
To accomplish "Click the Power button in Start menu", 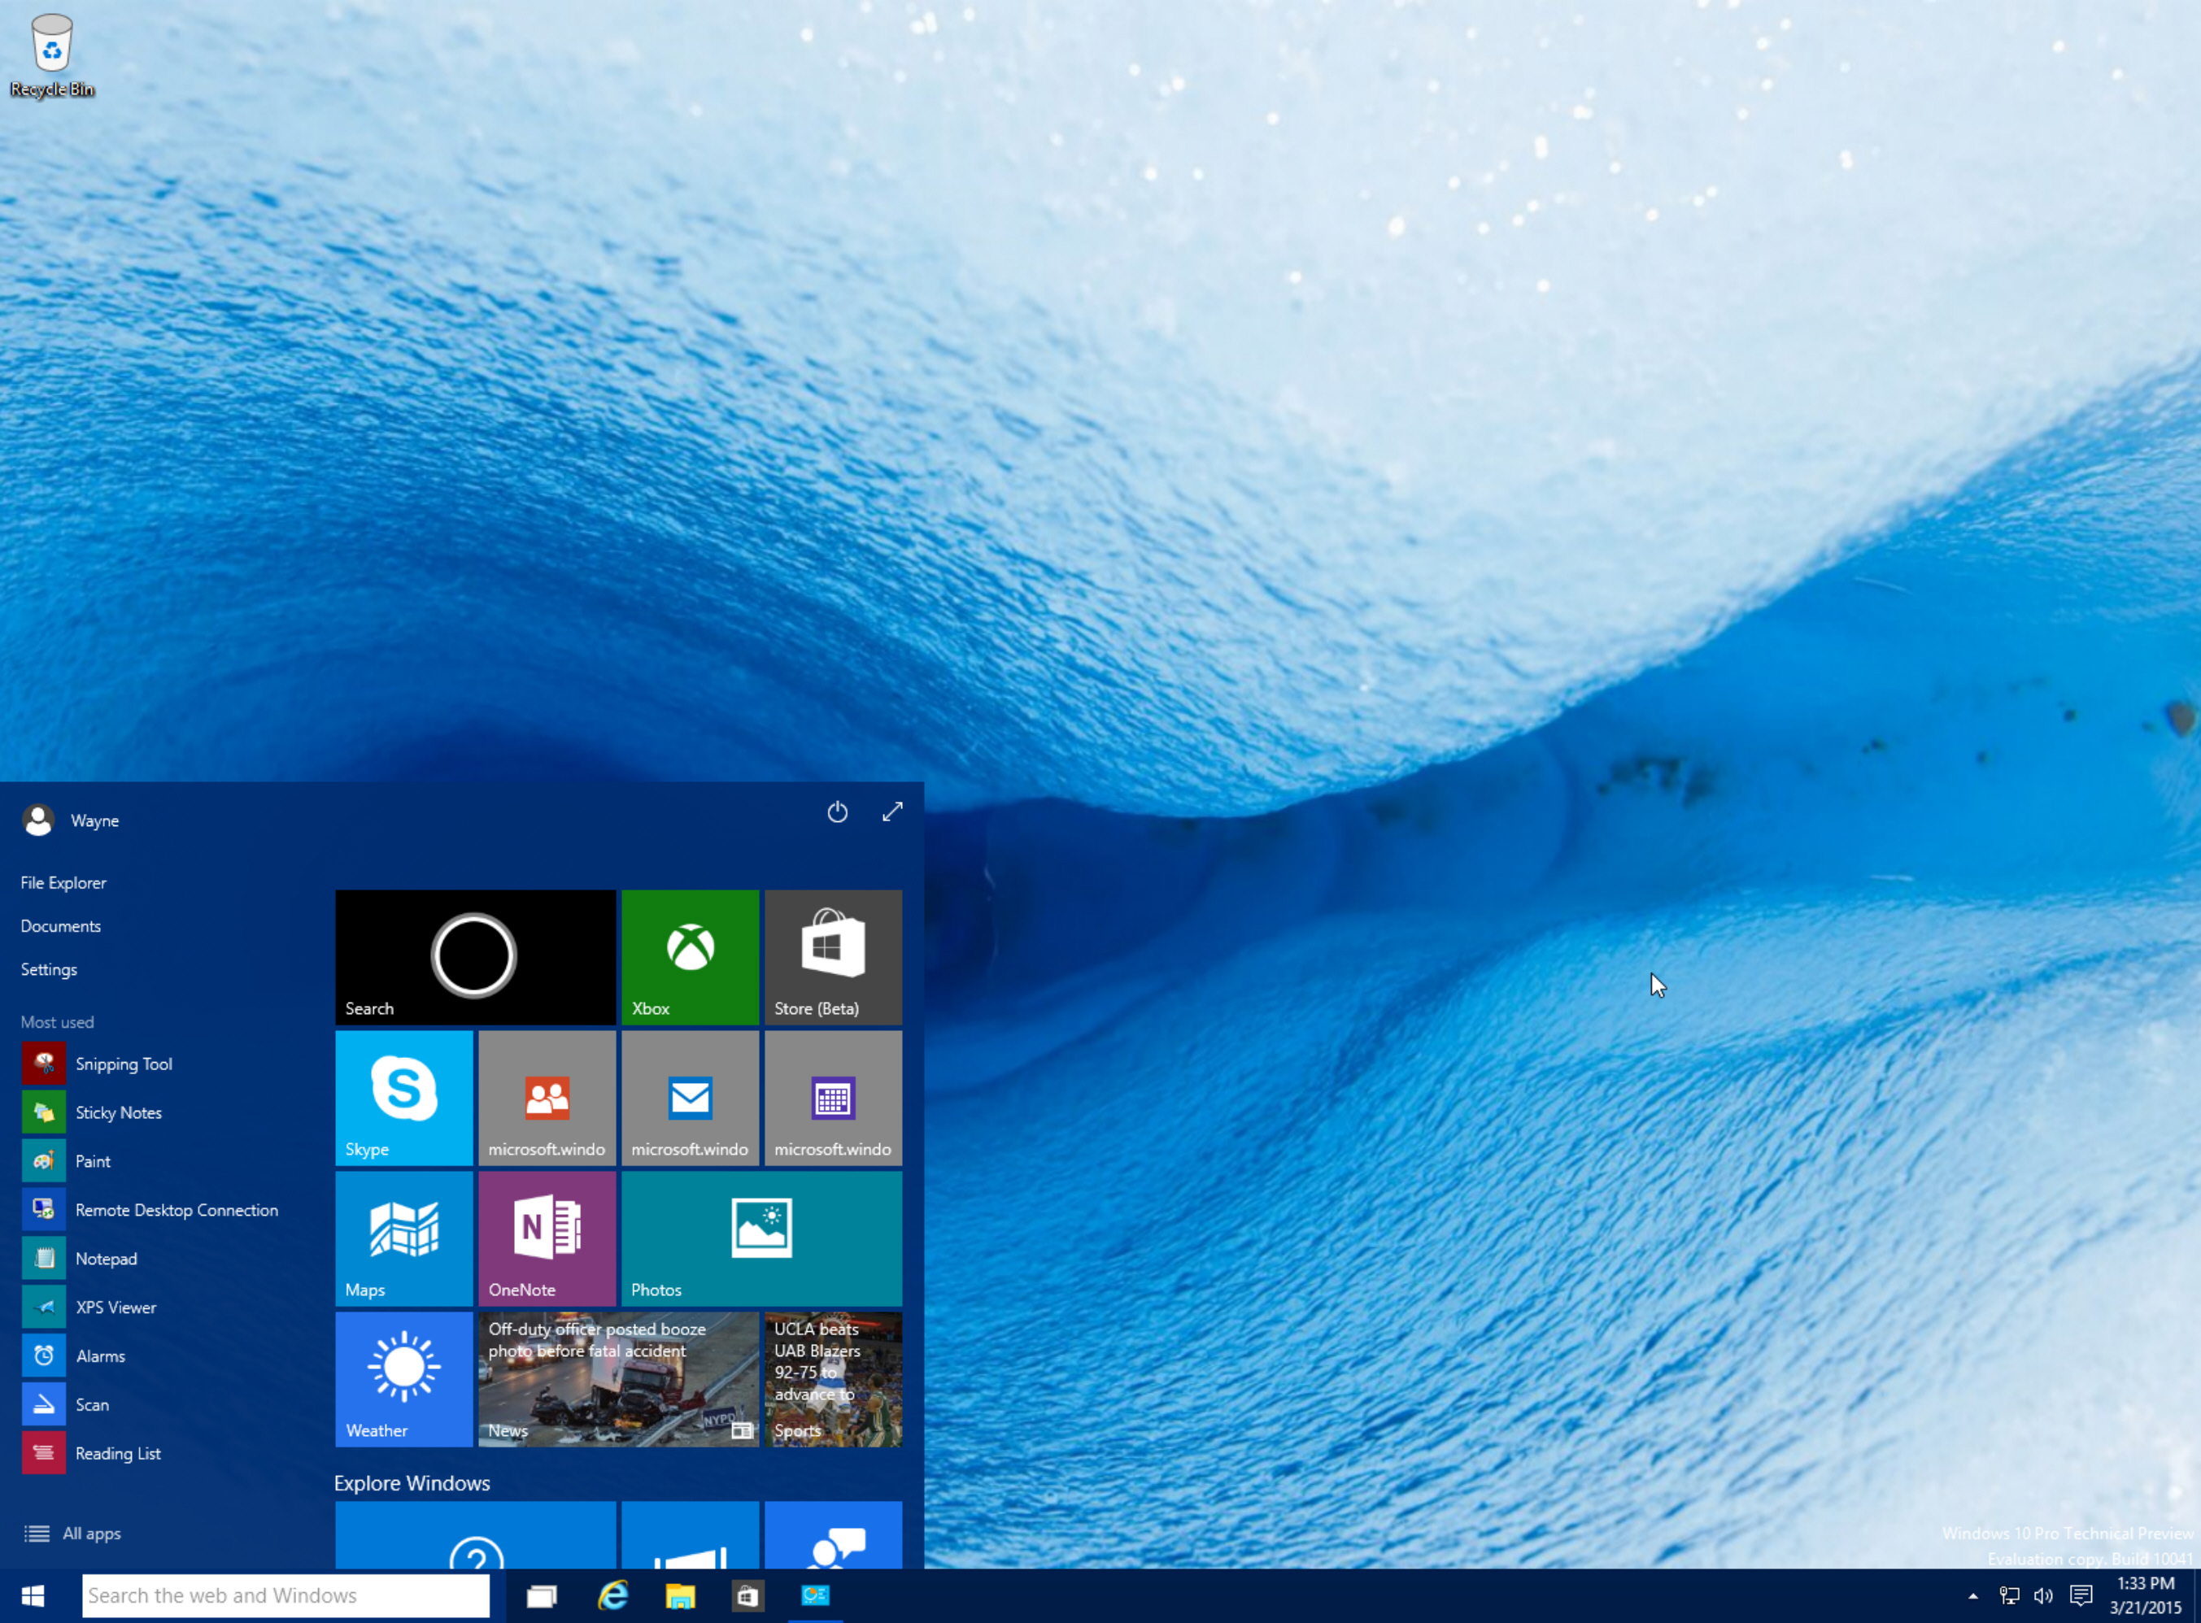I will [x=837, y=811].
